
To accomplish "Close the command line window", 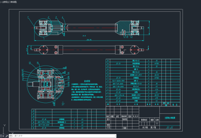I will pos(3,136).
